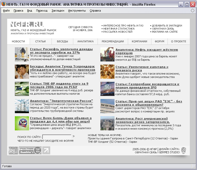Click the date text 18 НОЯБРЯ, 2006
Image resolution: width=197 pixels, height=170 pixels.
click(83, 30)
